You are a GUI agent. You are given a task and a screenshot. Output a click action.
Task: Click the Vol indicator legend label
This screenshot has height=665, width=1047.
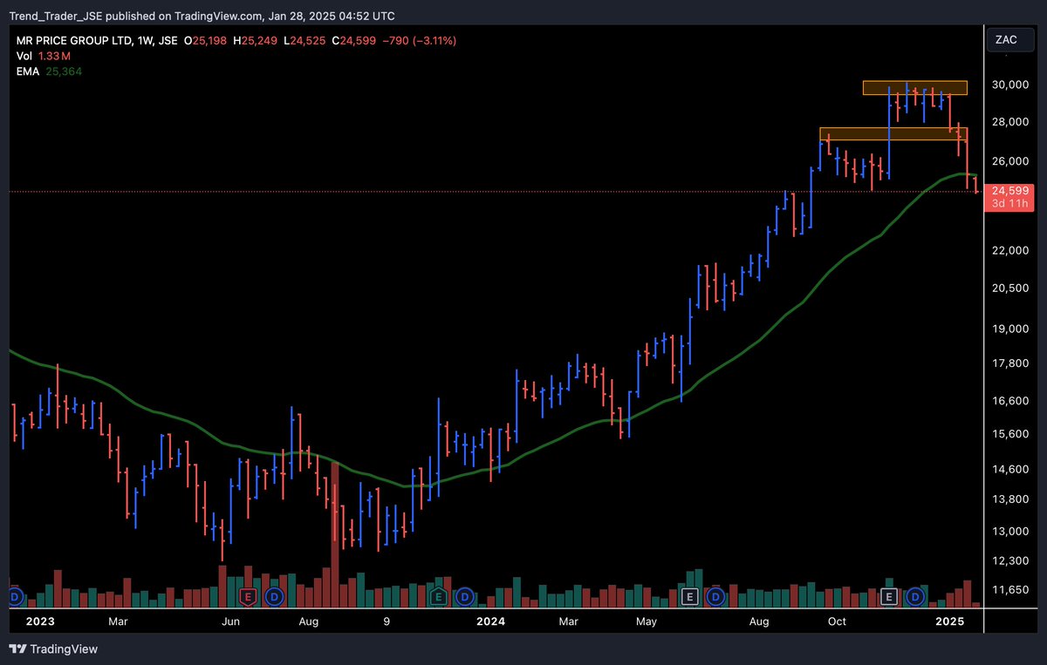pyautogui.click(x=24, y=56)
